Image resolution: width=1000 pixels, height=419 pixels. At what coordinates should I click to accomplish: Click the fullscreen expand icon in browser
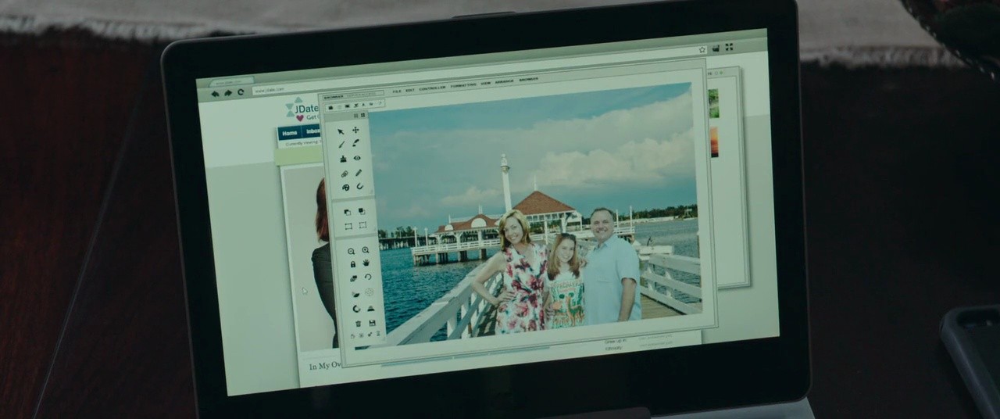(729, 47)
